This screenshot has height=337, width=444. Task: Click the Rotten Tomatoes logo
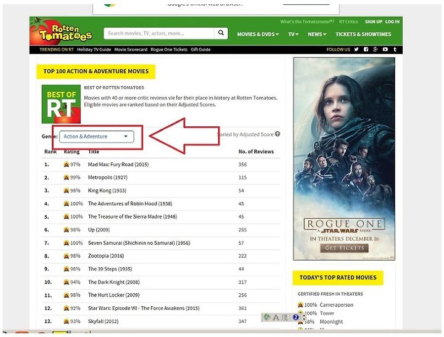(62, 31)
